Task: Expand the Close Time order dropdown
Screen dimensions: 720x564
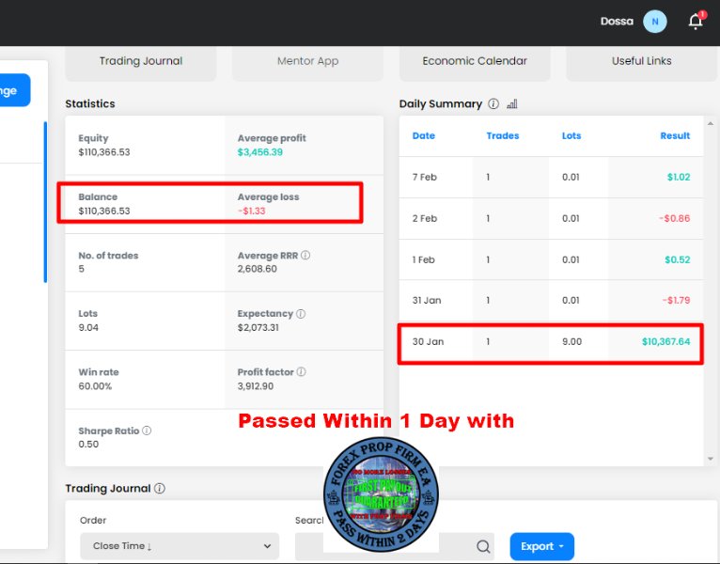Action: pyautogui.click(x=180, y=546)
